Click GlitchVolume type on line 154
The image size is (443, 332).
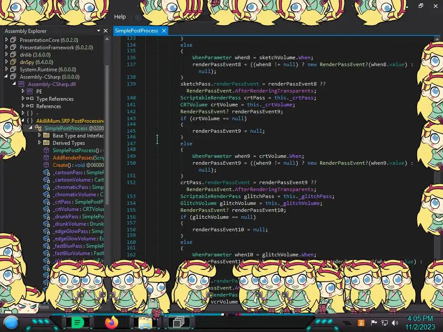coord(198,203)
